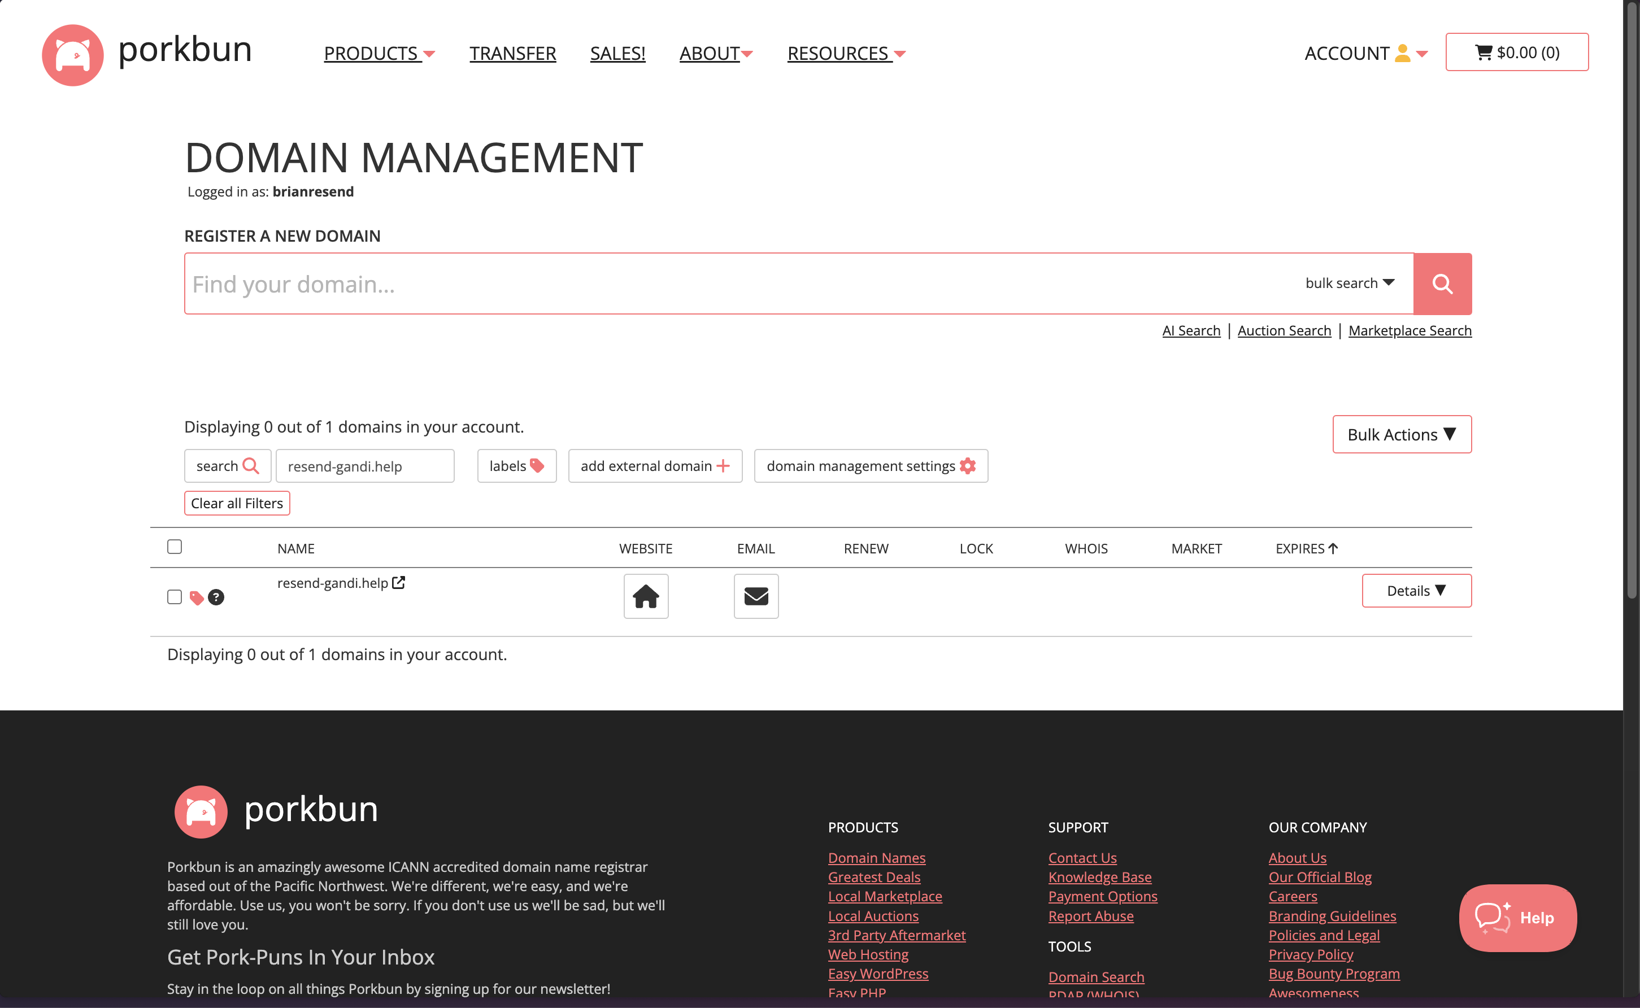The width and height of the screenshot is (1640, 1008).
Task: Open the TRANSFER menu item
Action: click(x=512, y=53)
